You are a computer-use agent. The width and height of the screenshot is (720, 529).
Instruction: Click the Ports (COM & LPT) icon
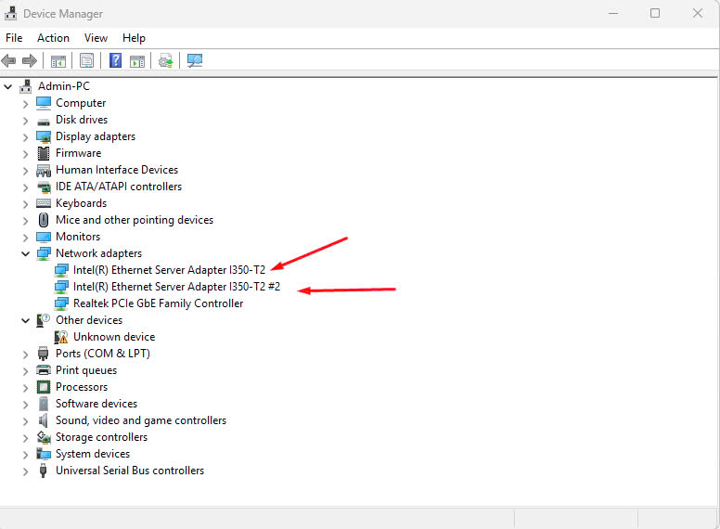44,354
